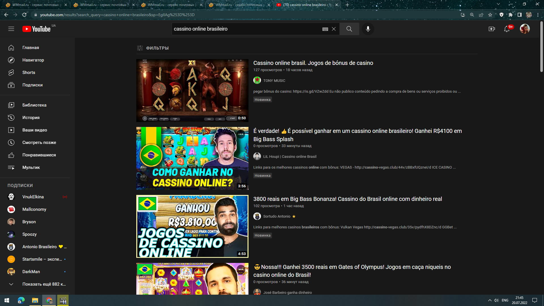Open TONY MUSIC channel
The height and width of the screenshot is (306, 544).
(274, 81)
